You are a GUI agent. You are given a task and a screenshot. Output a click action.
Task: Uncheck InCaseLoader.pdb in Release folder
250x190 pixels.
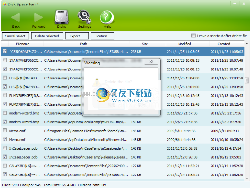(x=5, y=157)
